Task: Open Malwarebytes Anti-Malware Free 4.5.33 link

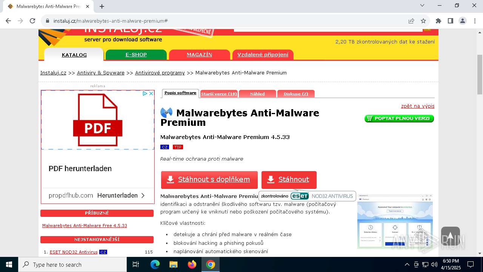Action: click(x=85, y=226)
